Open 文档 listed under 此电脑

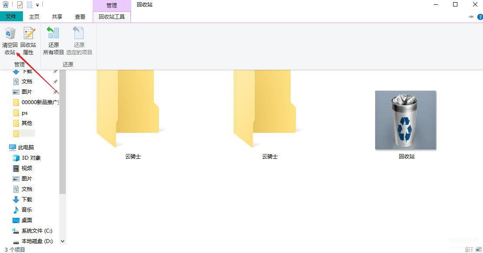(x=23, y=189)
